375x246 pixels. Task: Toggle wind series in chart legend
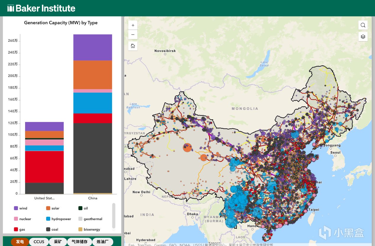[x=21, y=208]
